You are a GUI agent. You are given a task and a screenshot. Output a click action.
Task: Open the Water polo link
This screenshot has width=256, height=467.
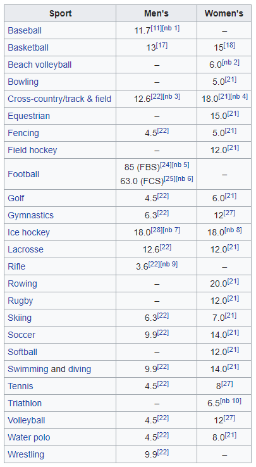click(x=29, y=437)
